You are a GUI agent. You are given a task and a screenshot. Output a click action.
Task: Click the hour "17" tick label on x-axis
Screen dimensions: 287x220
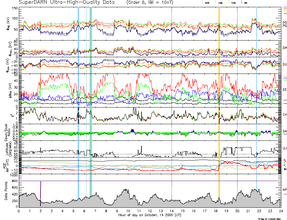[x=205, y=211]
